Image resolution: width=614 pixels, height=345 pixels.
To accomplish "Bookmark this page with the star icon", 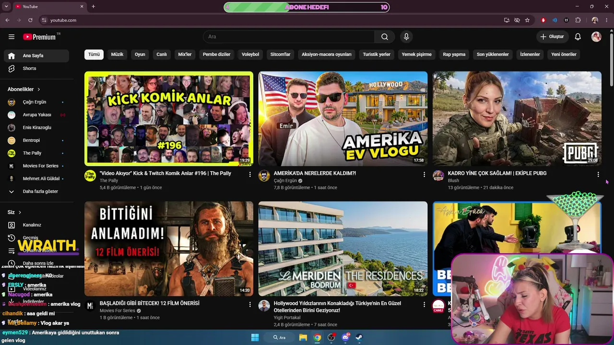I will point(527,20).
